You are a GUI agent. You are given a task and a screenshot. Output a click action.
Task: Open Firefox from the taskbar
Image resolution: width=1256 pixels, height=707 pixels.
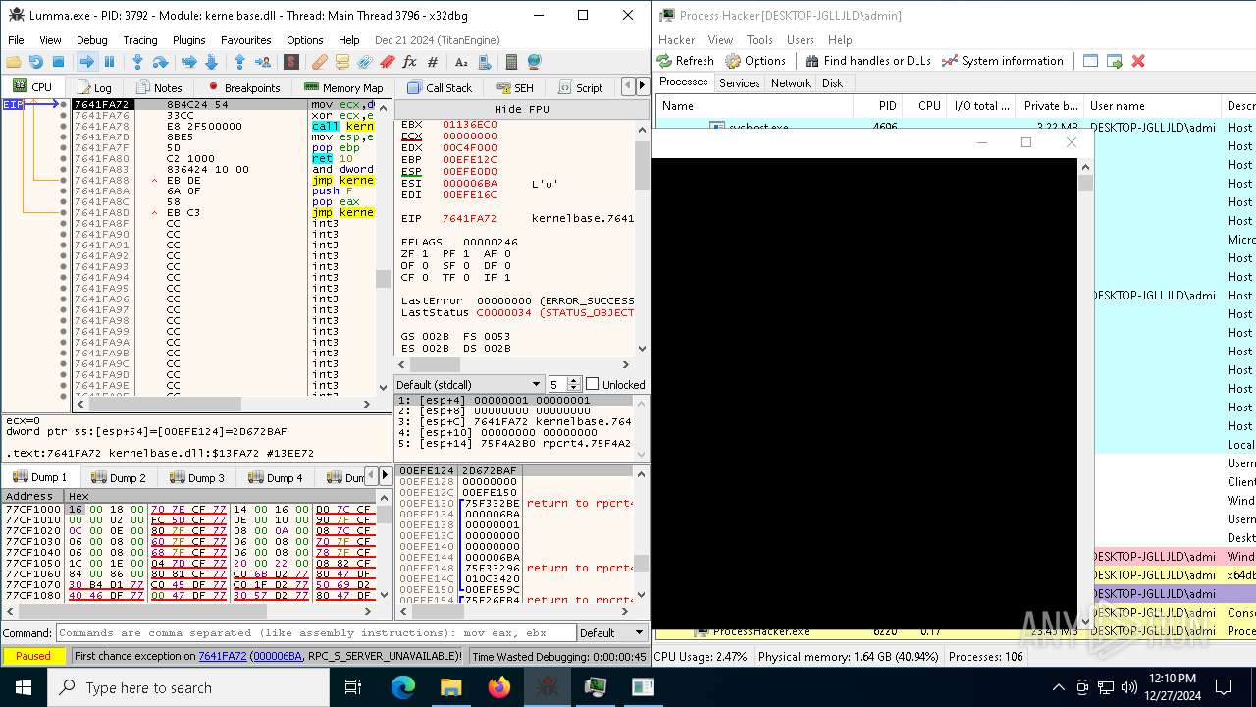point(499,687)
